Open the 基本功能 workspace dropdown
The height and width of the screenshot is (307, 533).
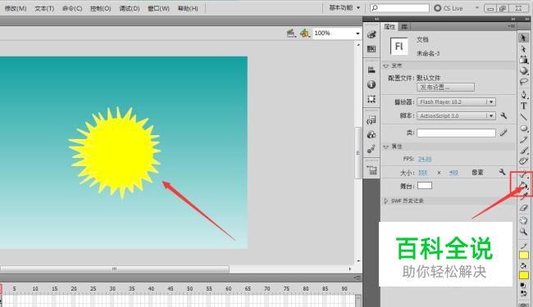[344, 8]
